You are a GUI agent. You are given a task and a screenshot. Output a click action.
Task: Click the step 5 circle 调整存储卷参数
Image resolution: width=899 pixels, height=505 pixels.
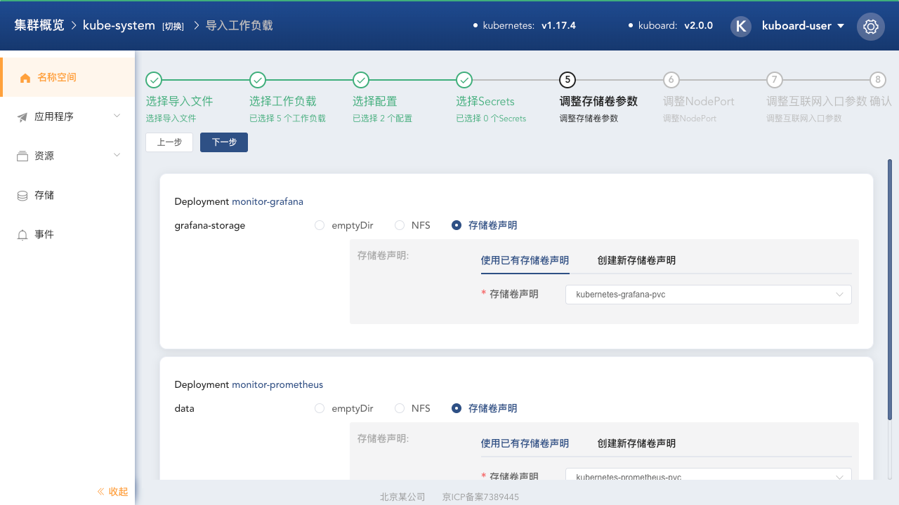[x=567, y=80]
